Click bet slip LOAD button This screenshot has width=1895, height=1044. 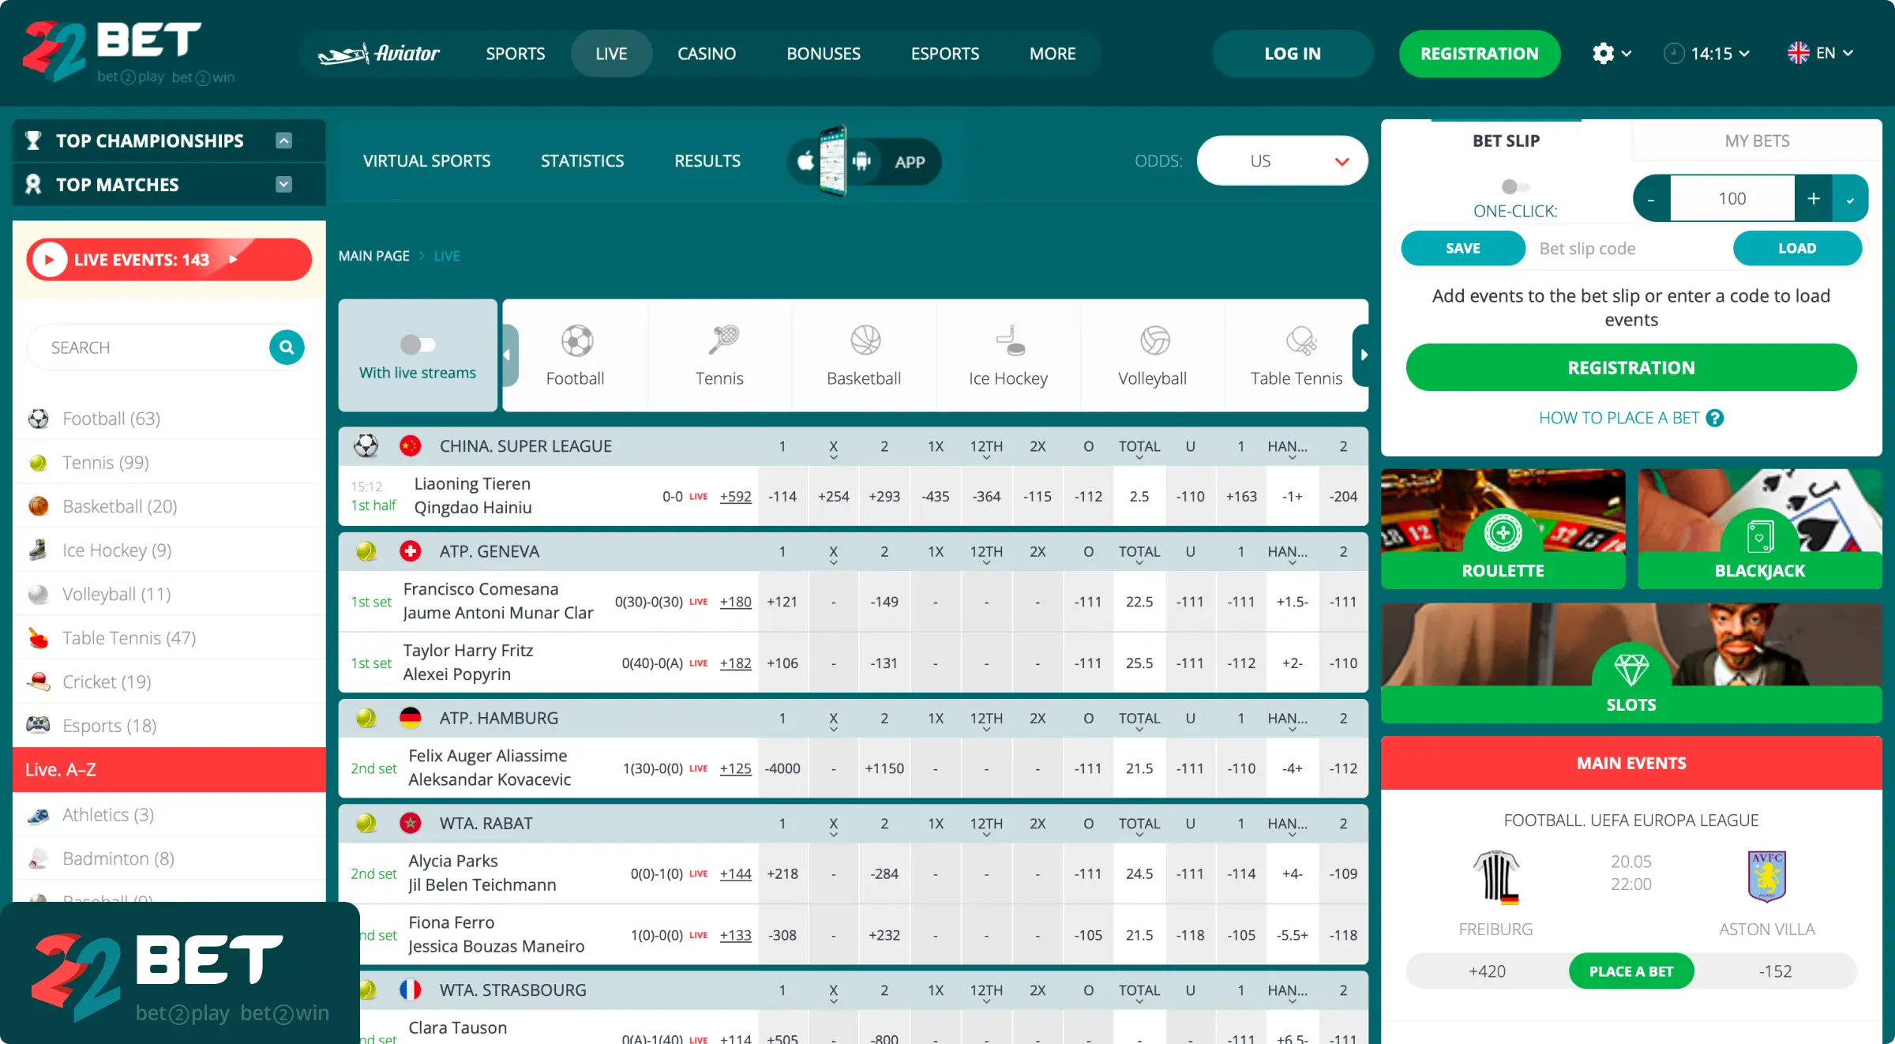coord(1797,249)
